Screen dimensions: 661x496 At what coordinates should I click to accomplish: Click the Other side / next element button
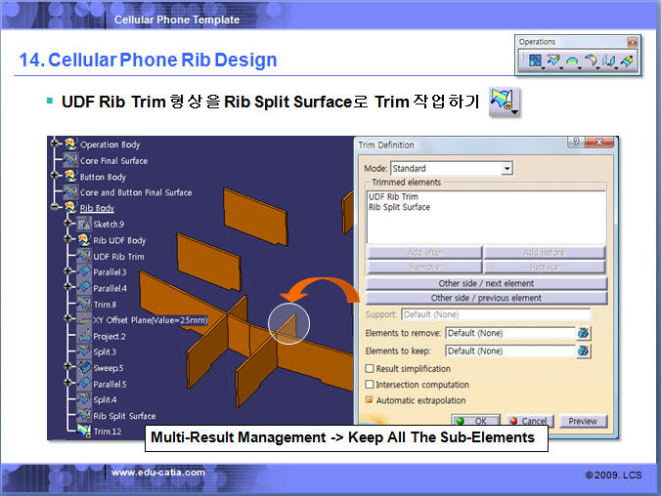[485, 283]
